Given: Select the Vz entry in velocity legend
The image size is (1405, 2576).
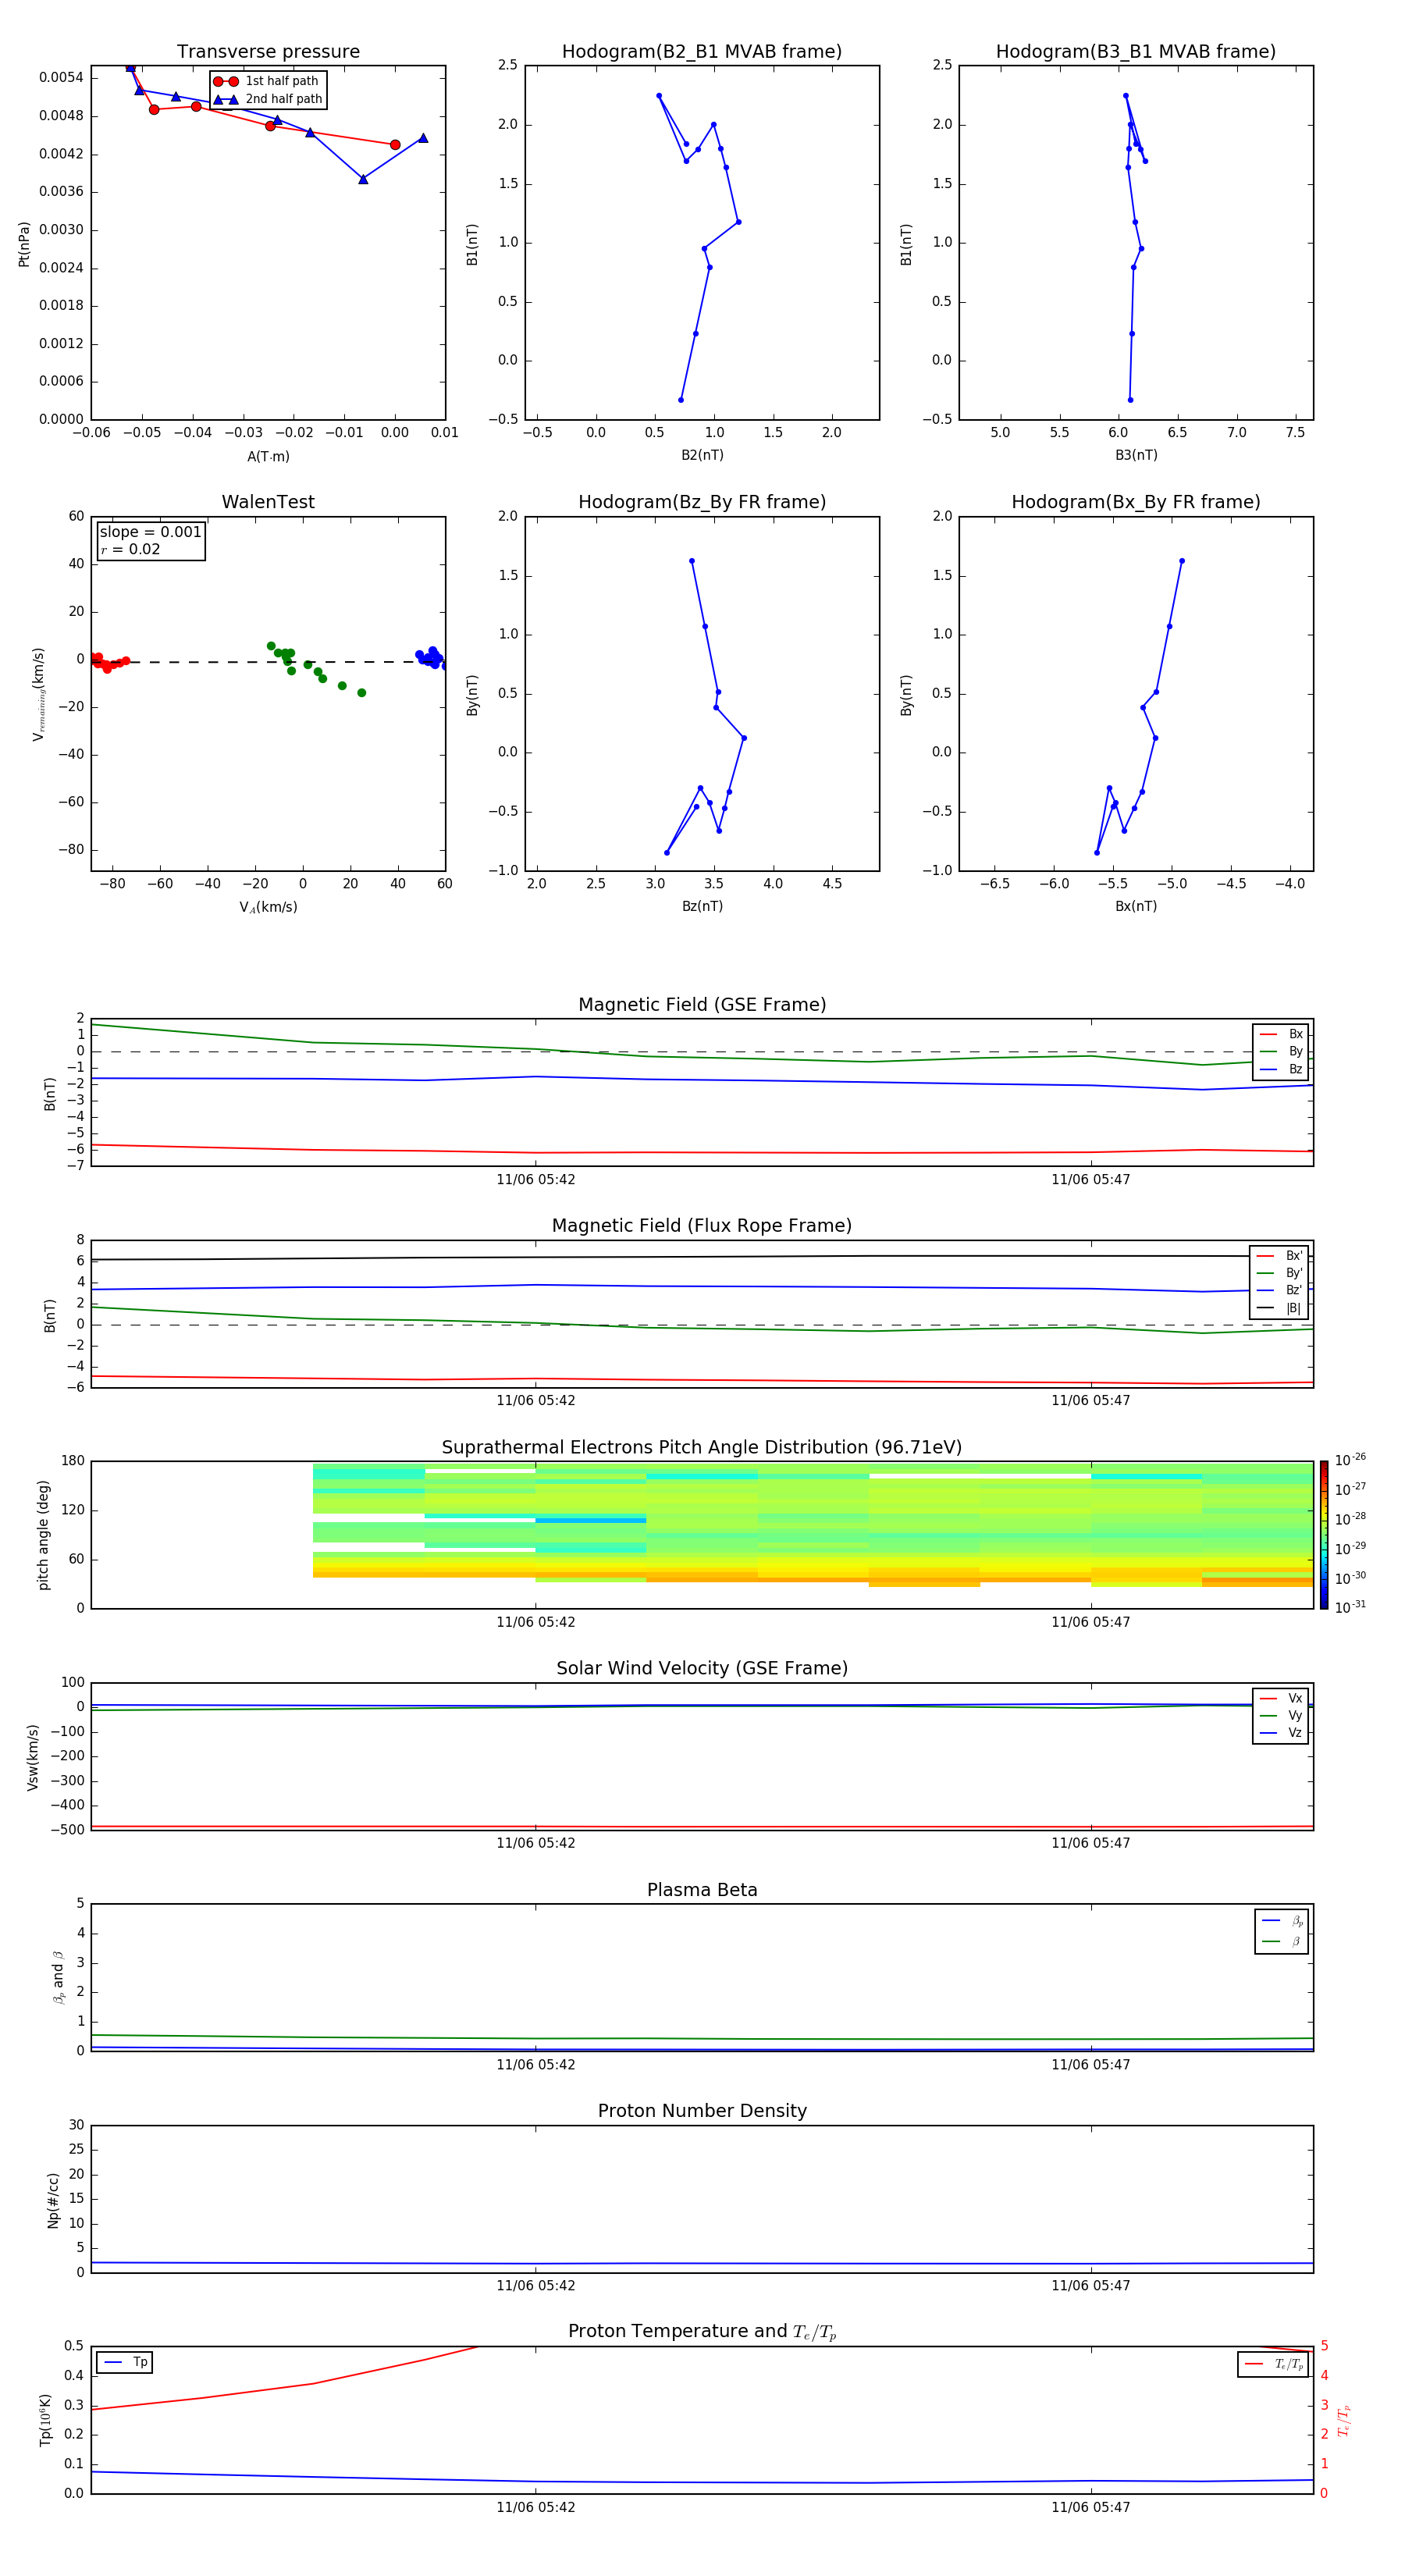Looking at the screenshot, I should (x=1281, y=1732).
